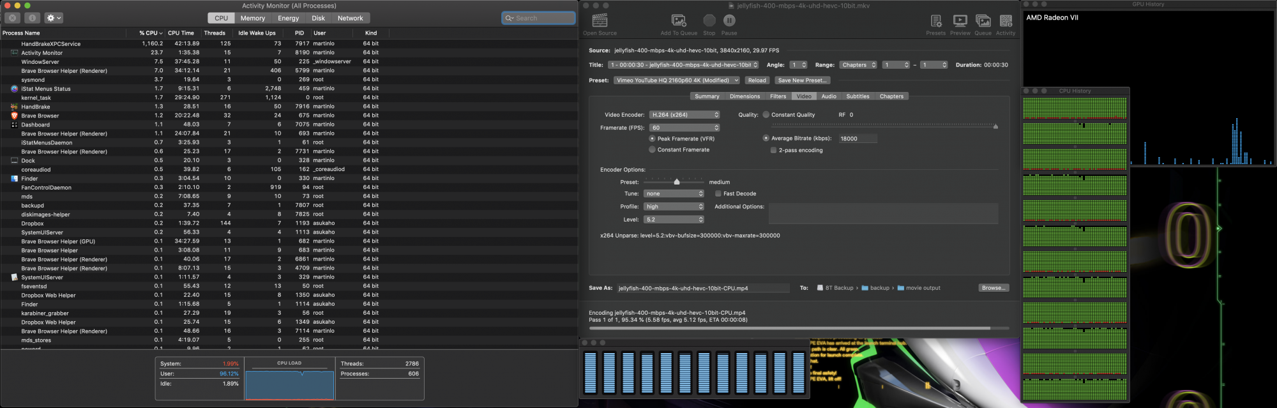Switch to Memory tab in Activity Monitor

point(252,18)
